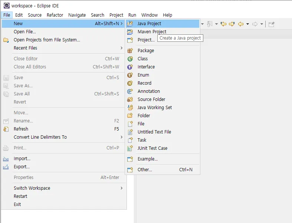Click the Record icon
This screenshot has width=292, height=223.
(130, 83)
